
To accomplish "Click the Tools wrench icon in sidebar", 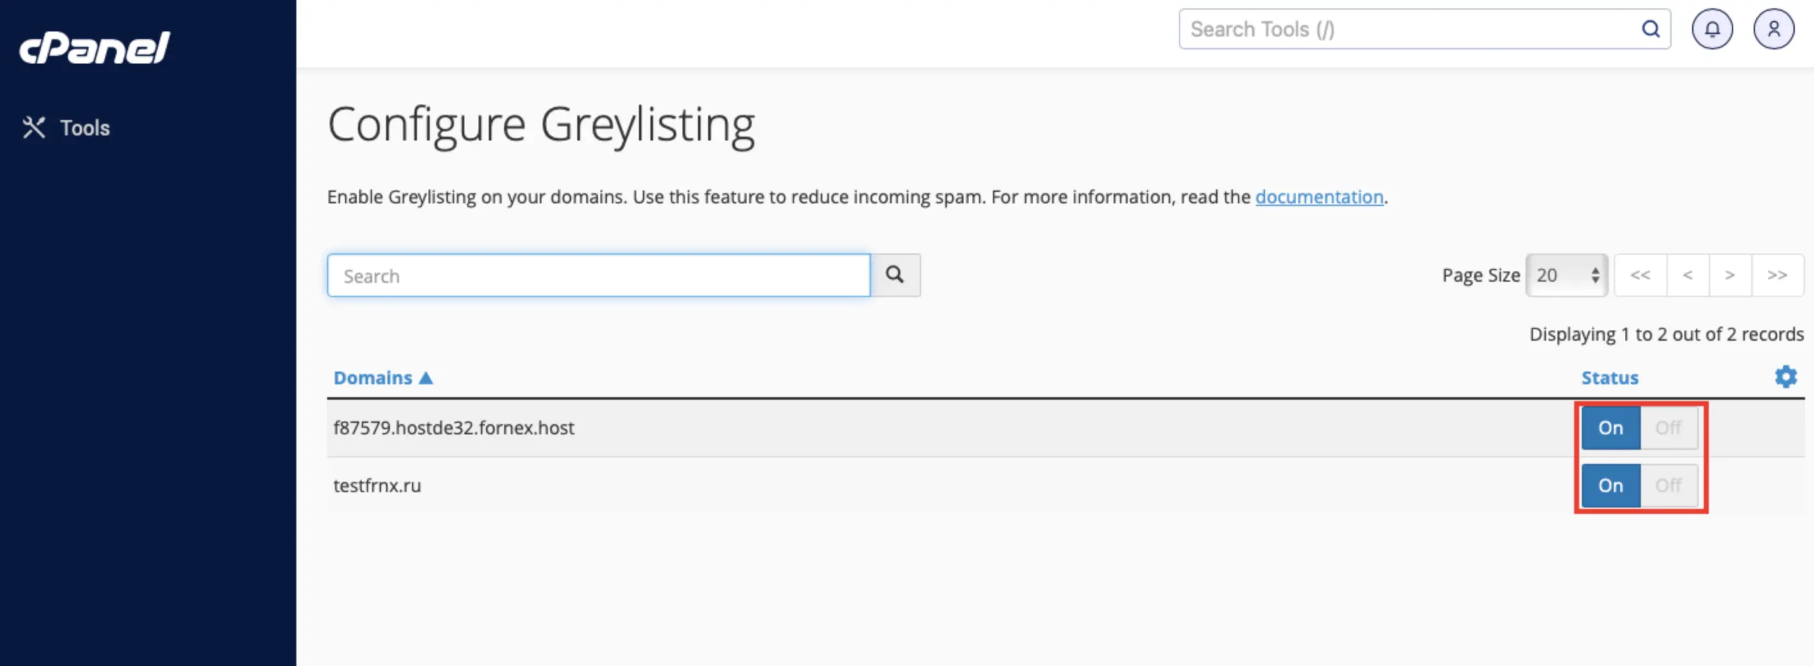I will tap(34, 128).
